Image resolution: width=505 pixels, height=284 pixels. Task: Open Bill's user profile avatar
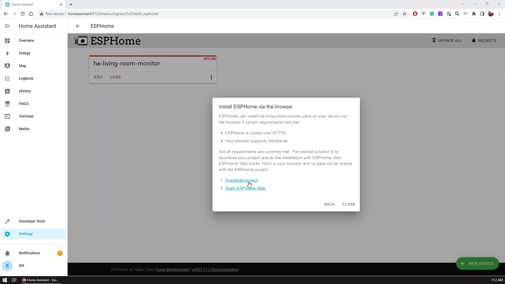pos(7,266)
